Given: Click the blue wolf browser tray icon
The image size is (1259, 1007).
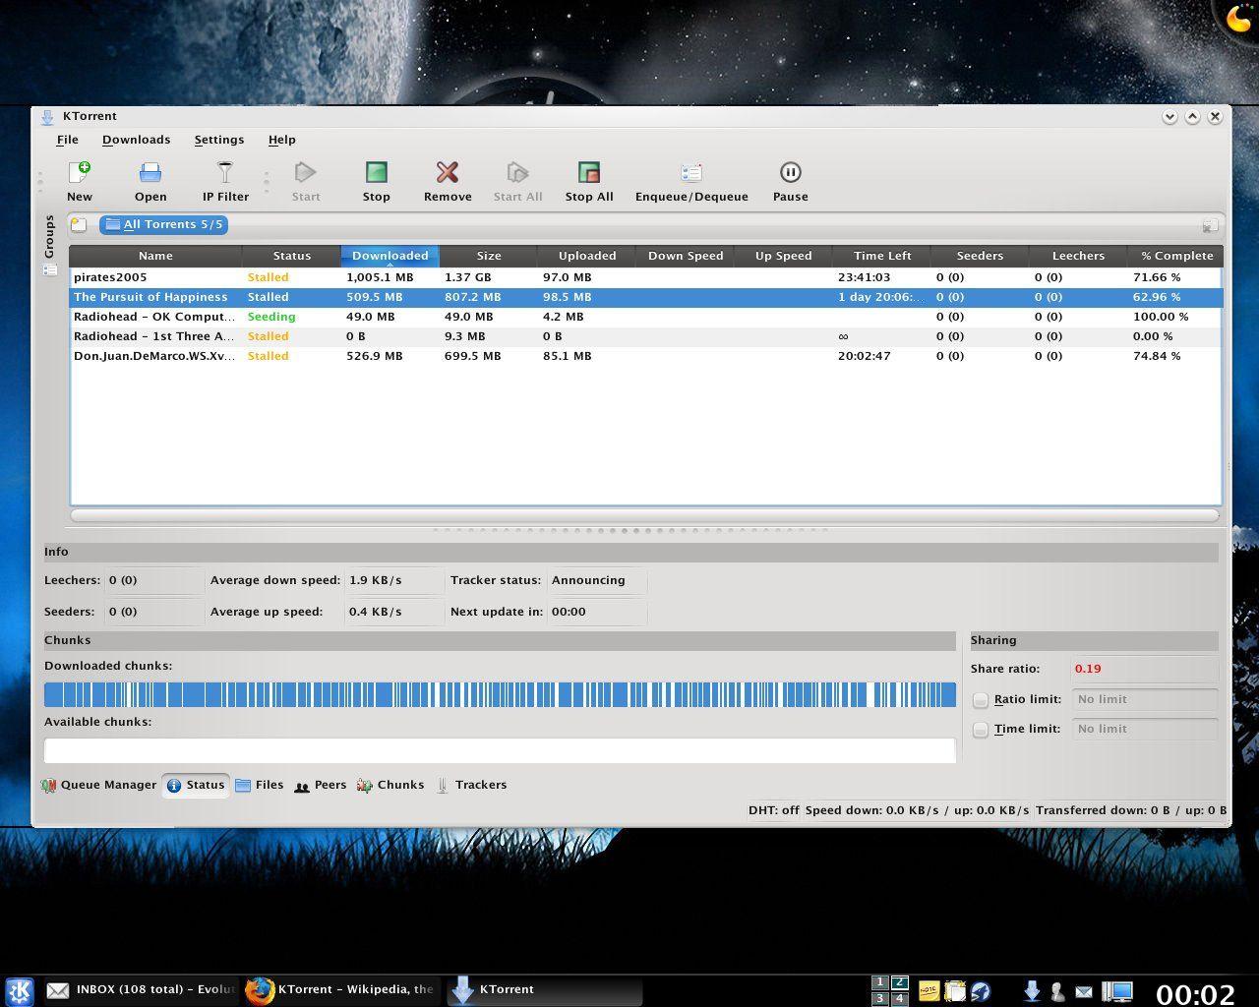Looking at the screenshot, I should pos(981,990).
